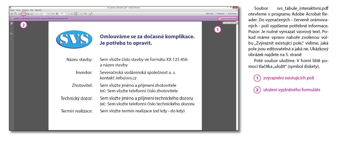Add a sticky note comment icon
Screen dimensions: 339x141
[81, 14]
